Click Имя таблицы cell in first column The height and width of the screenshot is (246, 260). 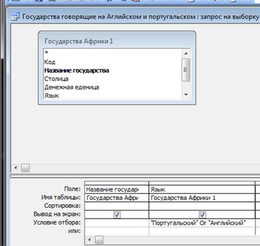pyautogui.click(x=117, y=198)
